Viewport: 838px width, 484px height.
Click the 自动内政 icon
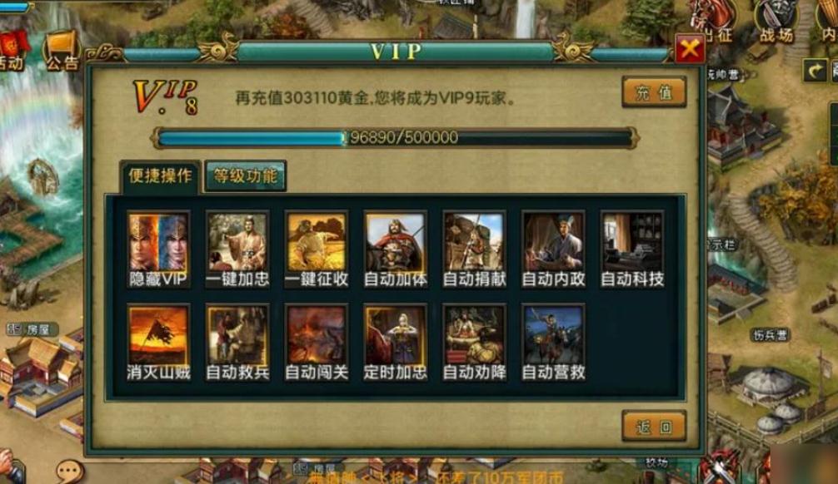point(553,249)
